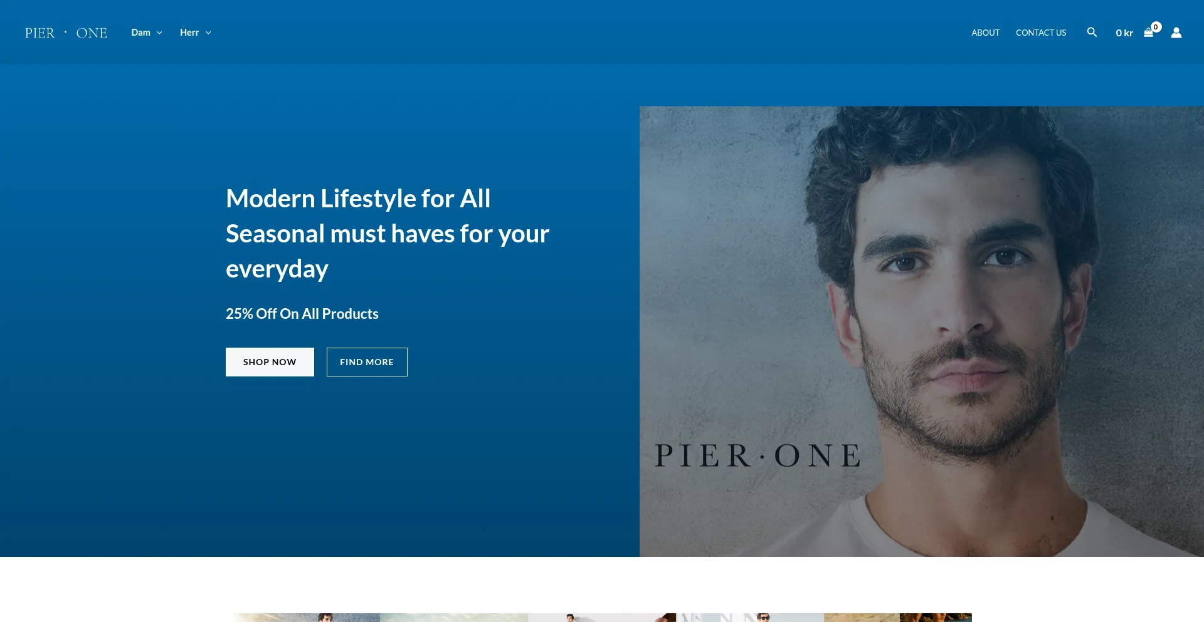Open the Dam category menu label

click(x=140, y=33)
